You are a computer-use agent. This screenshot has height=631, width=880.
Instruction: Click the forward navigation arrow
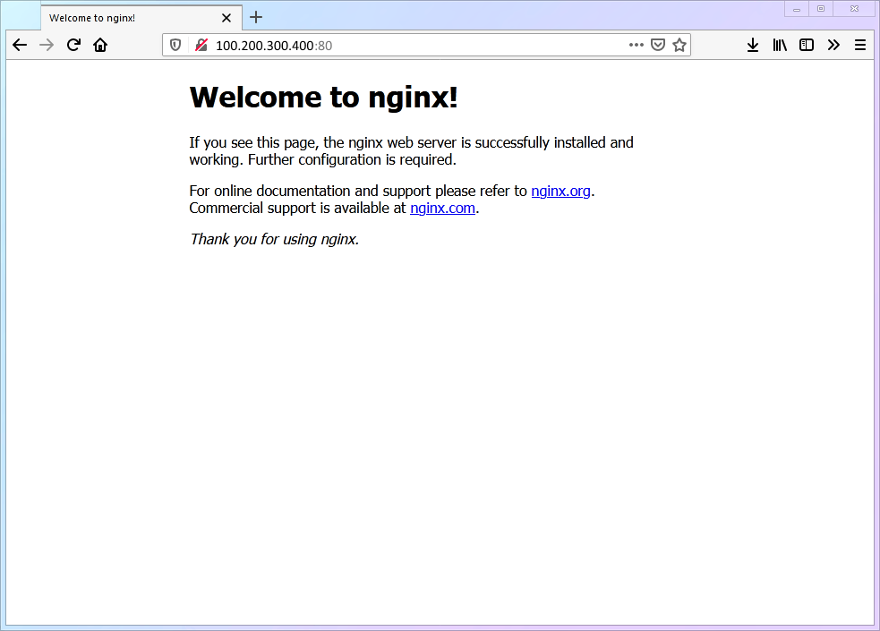tap(47, 45)
